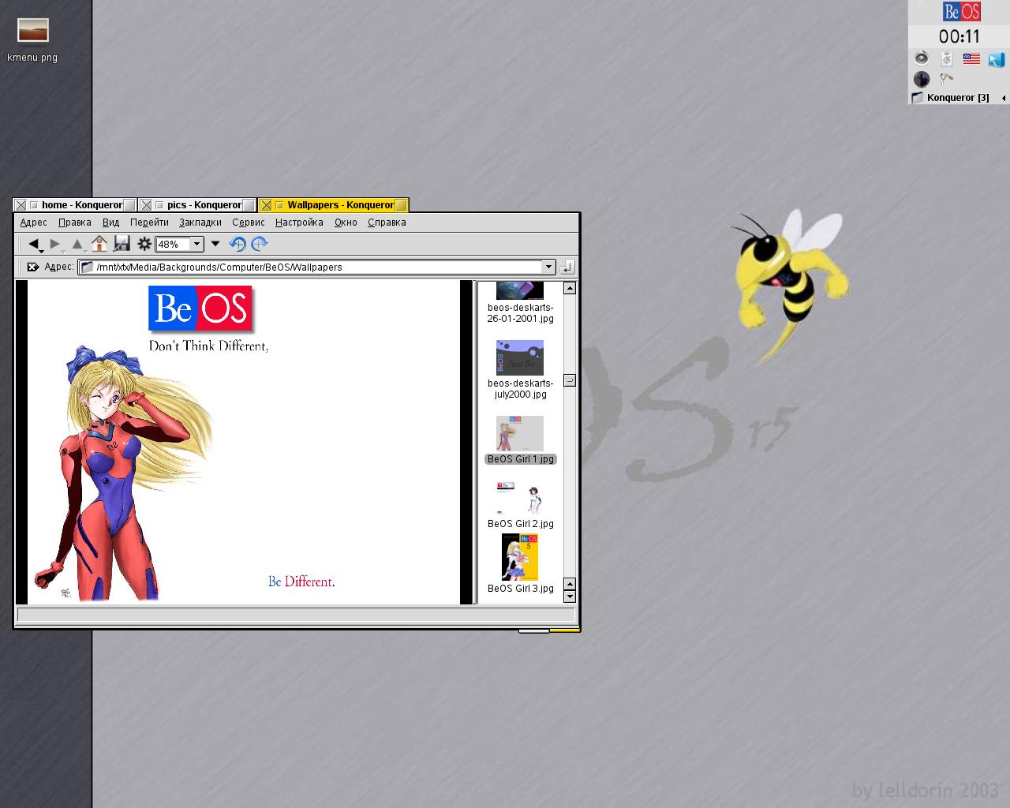The height and width of the screenshot is (808, 1010).
Task: Click the file list scrollbar thumb handle
Action: pyautogui.click(x=570, y=380)
